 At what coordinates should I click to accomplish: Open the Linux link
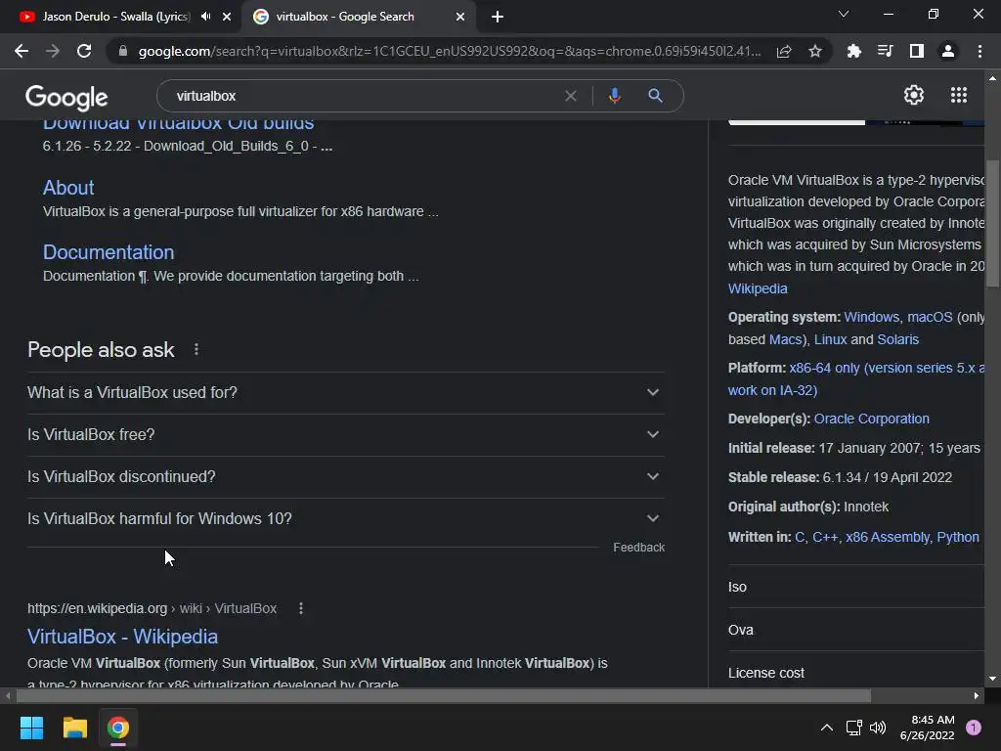pyautogui.click(x=831, y=339)
